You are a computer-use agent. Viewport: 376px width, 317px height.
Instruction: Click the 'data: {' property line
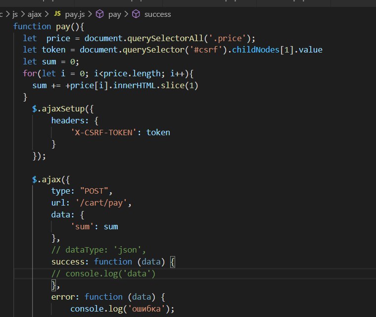click(68, 214)
